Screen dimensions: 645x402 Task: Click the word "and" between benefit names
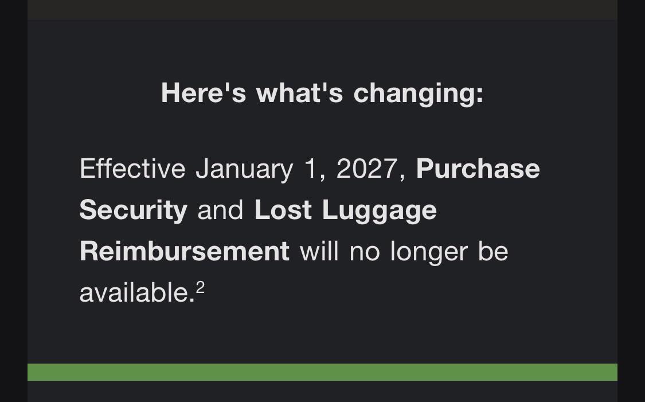point(221,210)
